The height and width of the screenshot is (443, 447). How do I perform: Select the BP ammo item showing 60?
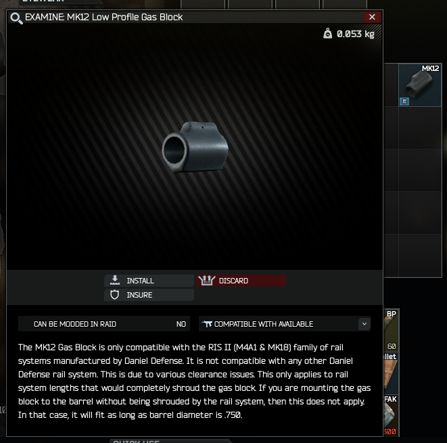pyautogui.click(x=391, y=331)
